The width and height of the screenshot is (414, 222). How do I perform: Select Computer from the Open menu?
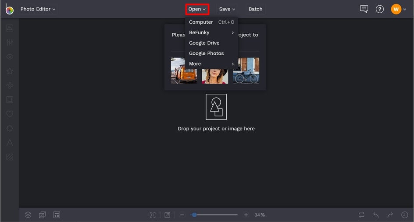point(211,22)
